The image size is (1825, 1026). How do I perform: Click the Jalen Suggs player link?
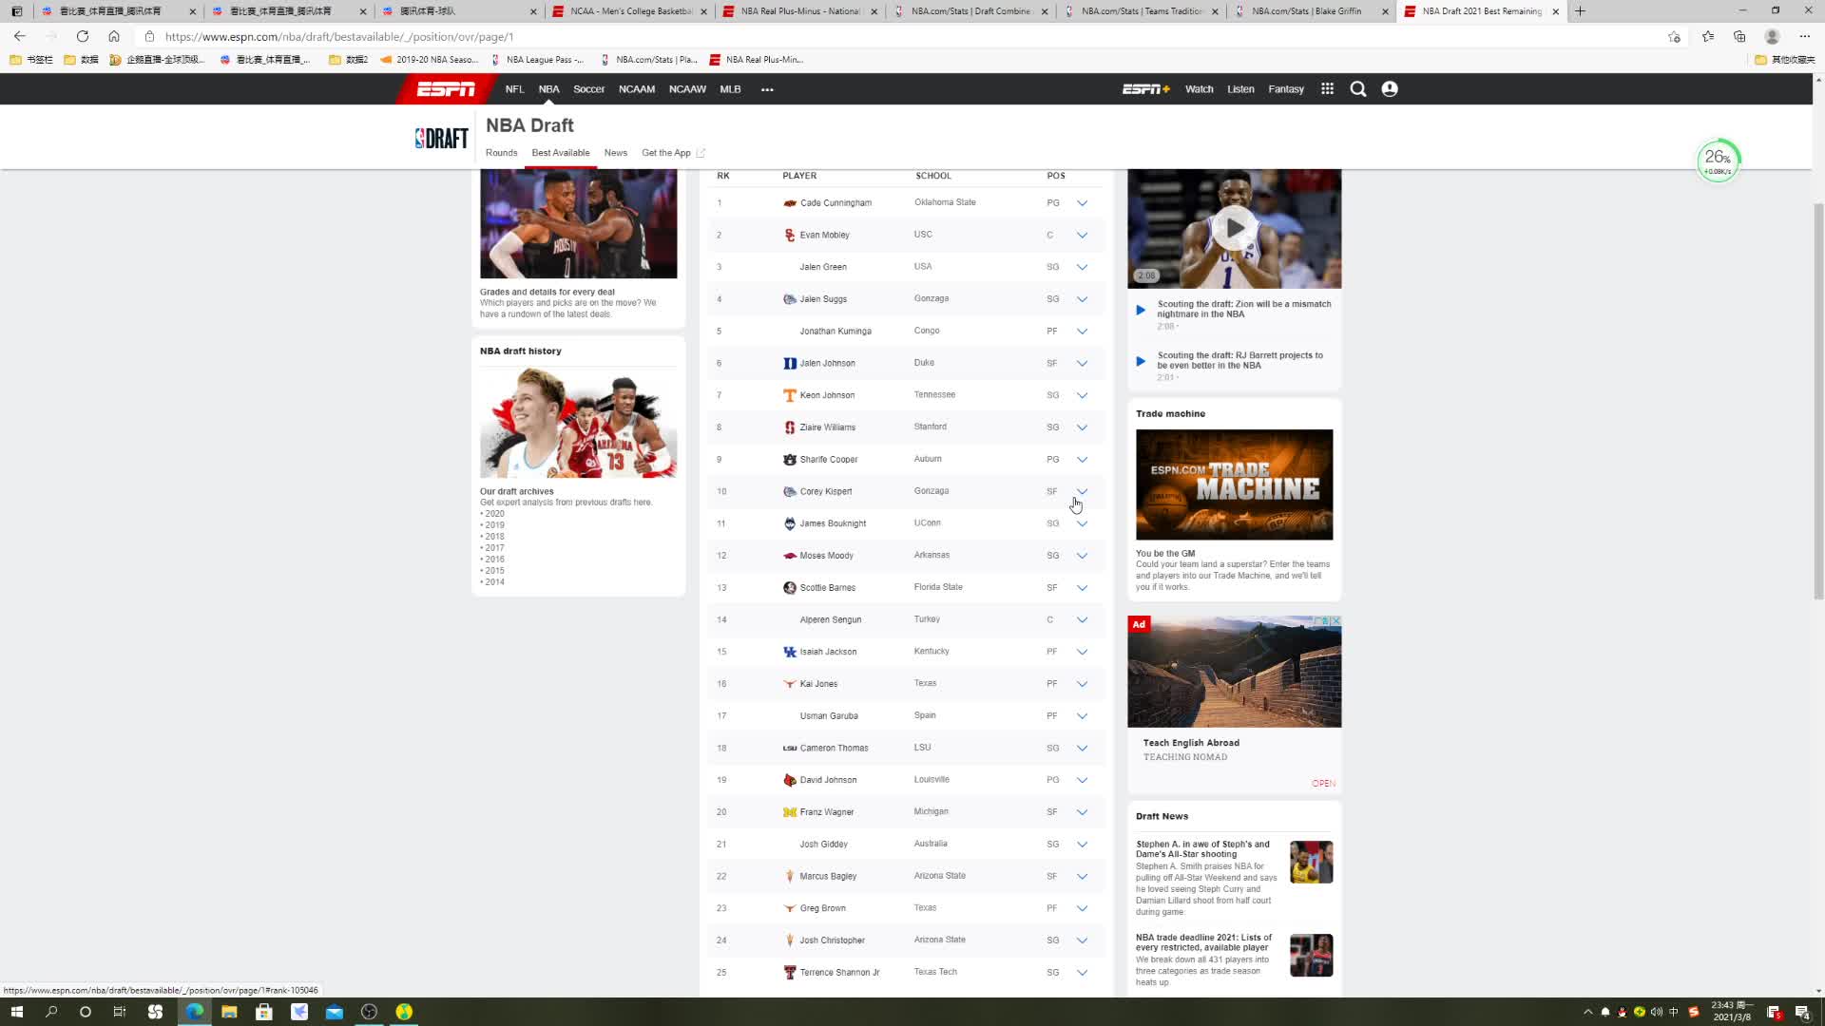pyautogui.click(x=822, y=299)
